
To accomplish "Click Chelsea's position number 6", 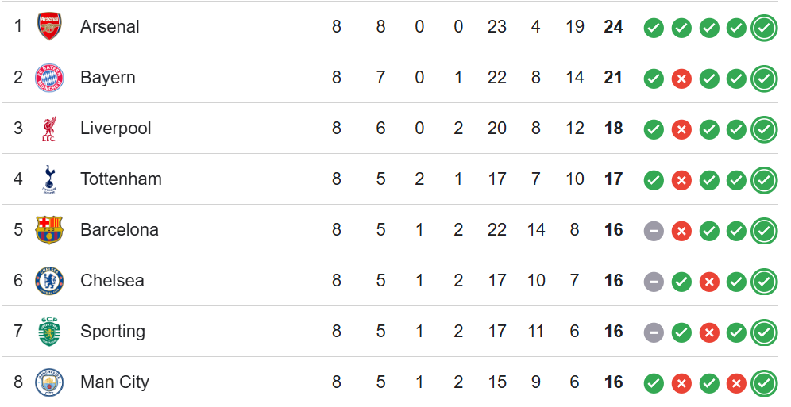I will [18, 281].
